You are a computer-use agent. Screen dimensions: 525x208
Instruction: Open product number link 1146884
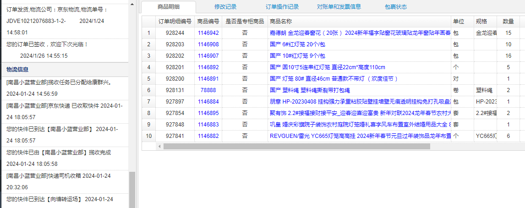208,102
